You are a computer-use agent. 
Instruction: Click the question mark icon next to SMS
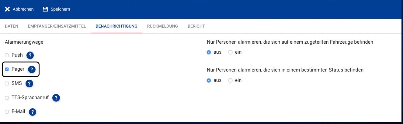pos(29,84)
